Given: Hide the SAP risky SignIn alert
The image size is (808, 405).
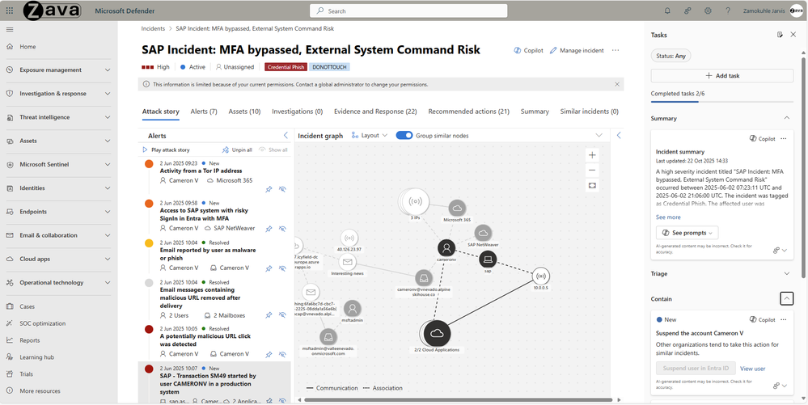Looking at the screenshot, I should (x=282, y=229).
